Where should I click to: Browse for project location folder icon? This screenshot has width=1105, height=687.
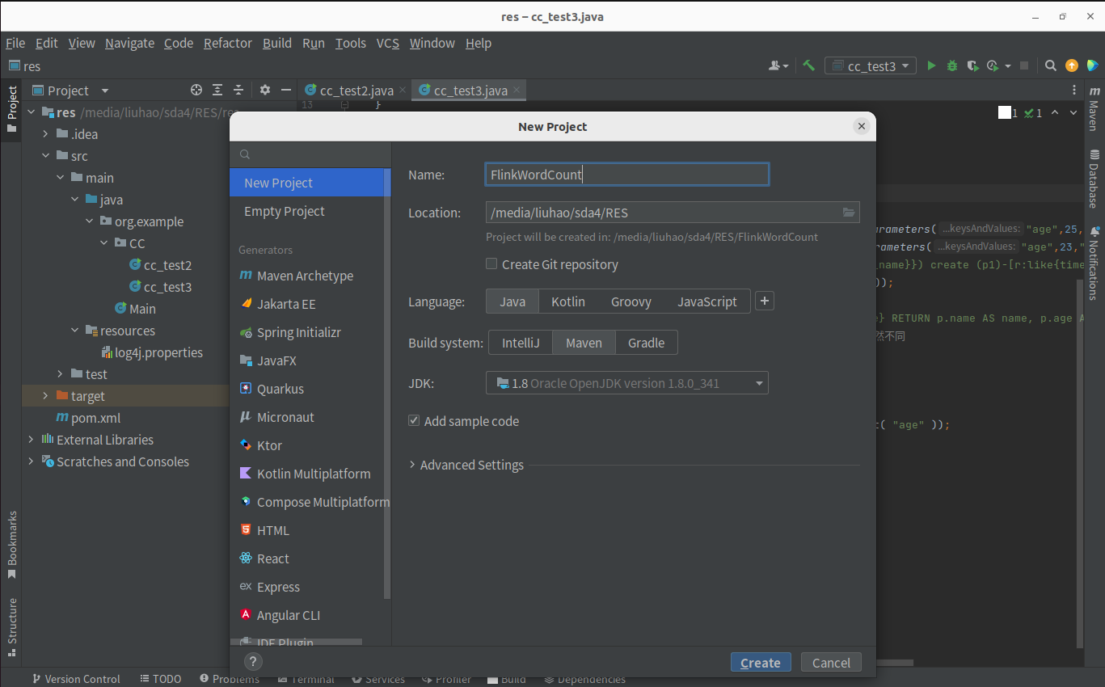848,213
